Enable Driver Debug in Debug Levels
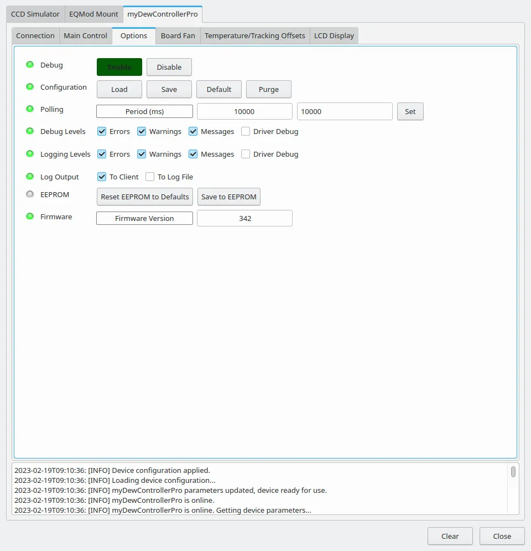This screenshot has height=551, width=531. click(246, 131)
